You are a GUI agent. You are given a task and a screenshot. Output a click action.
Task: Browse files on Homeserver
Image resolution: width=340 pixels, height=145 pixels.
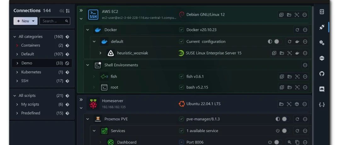[281, 104]
